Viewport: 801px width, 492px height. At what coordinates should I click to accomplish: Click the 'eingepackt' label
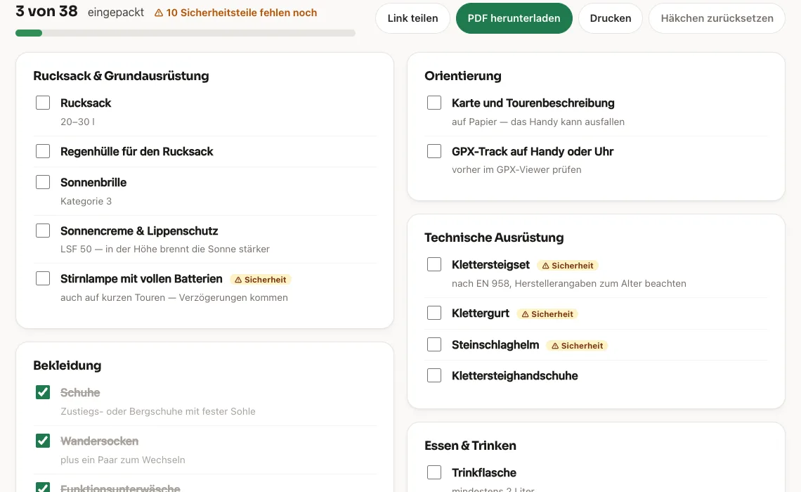click(116, 12)
